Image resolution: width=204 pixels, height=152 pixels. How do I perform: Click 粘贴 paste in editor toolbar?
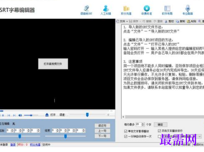pyautogui.click(x=192, y=21)
